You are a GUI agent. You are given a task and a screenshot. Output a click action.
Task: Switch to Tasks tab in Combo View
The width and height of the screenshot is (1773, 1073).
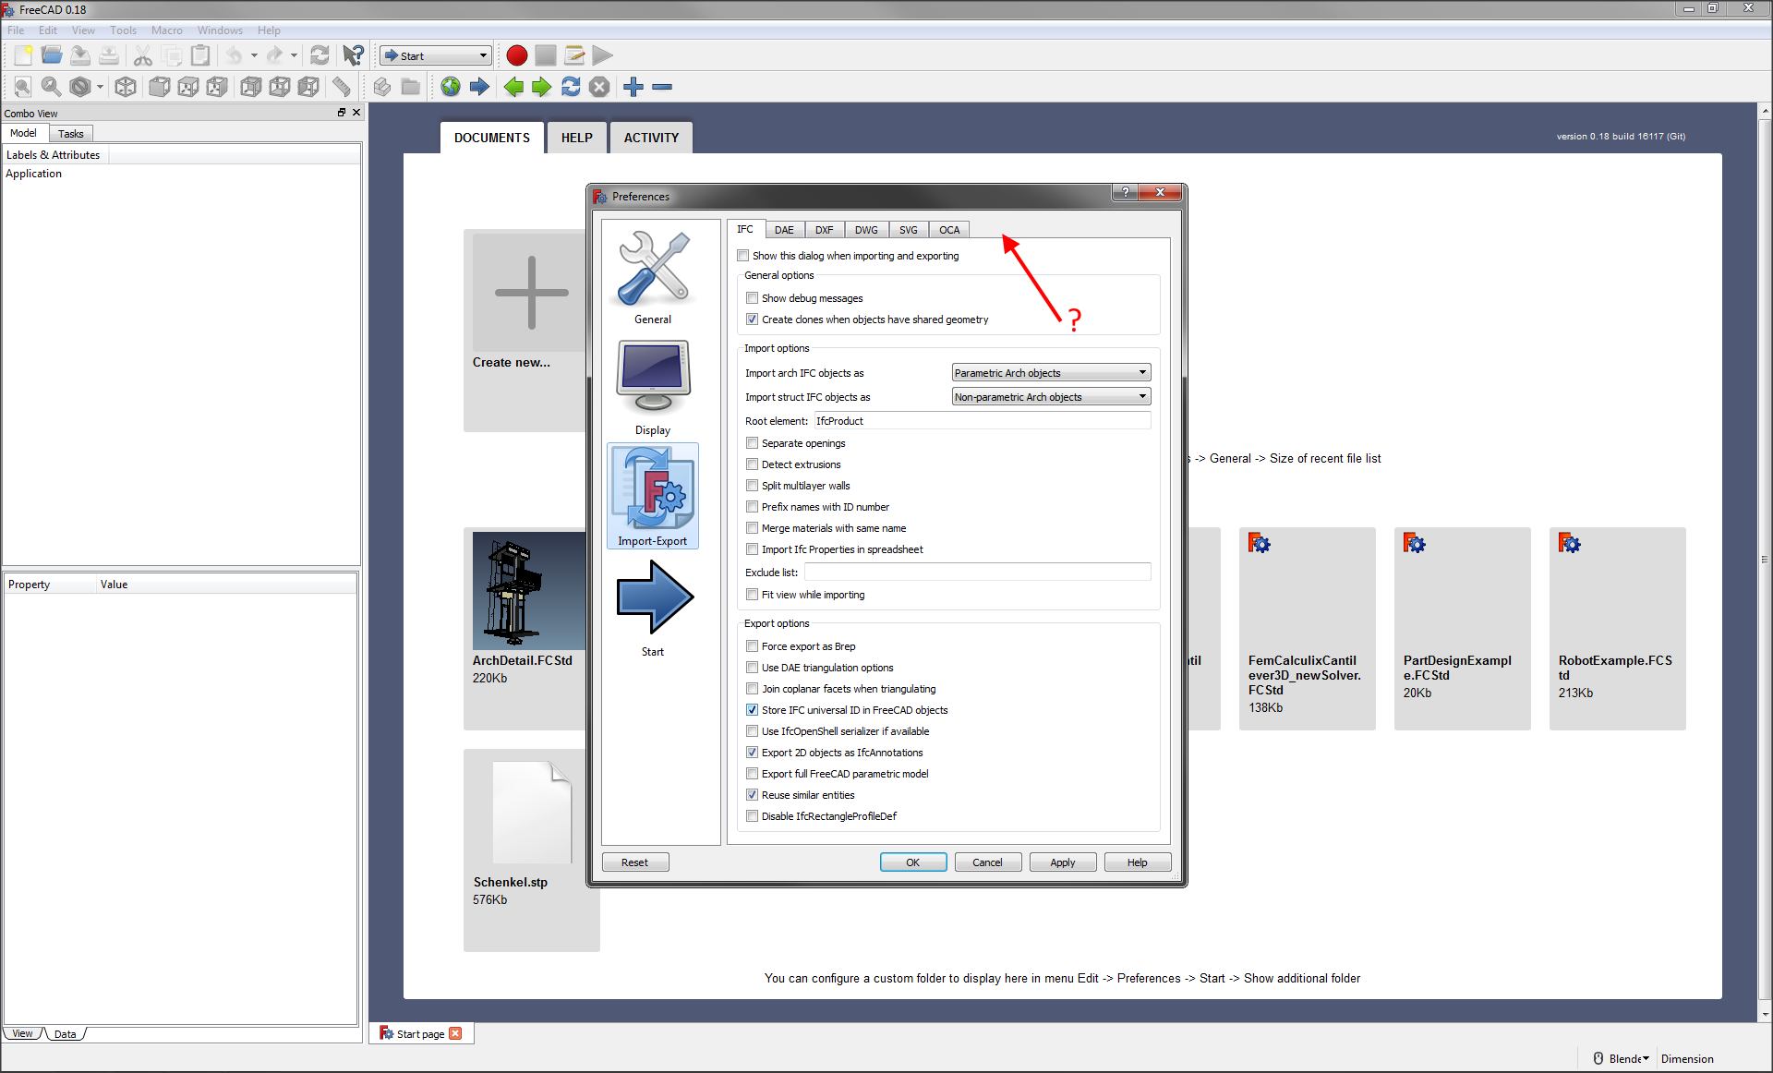(x=71, y=134)
